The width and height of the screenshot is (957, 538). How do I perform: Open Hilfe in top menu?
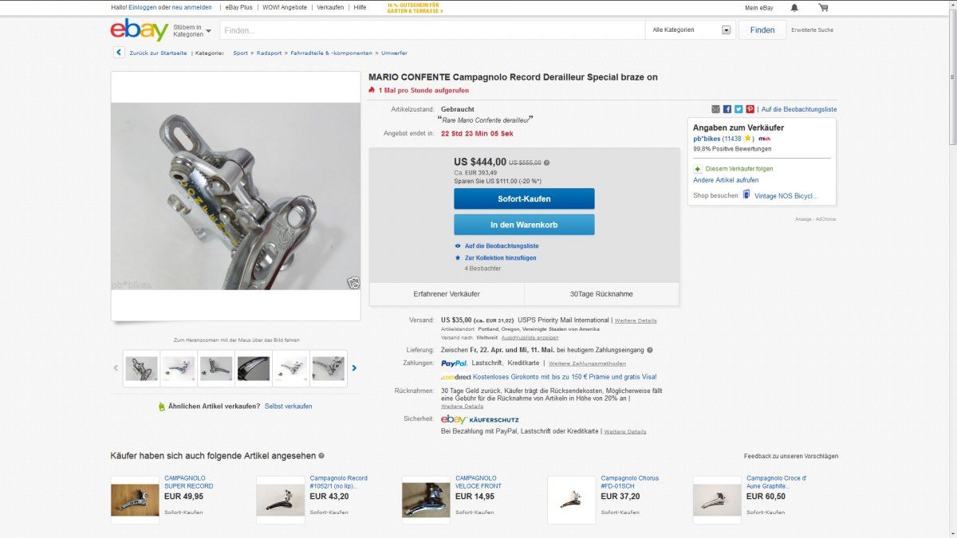360,7
